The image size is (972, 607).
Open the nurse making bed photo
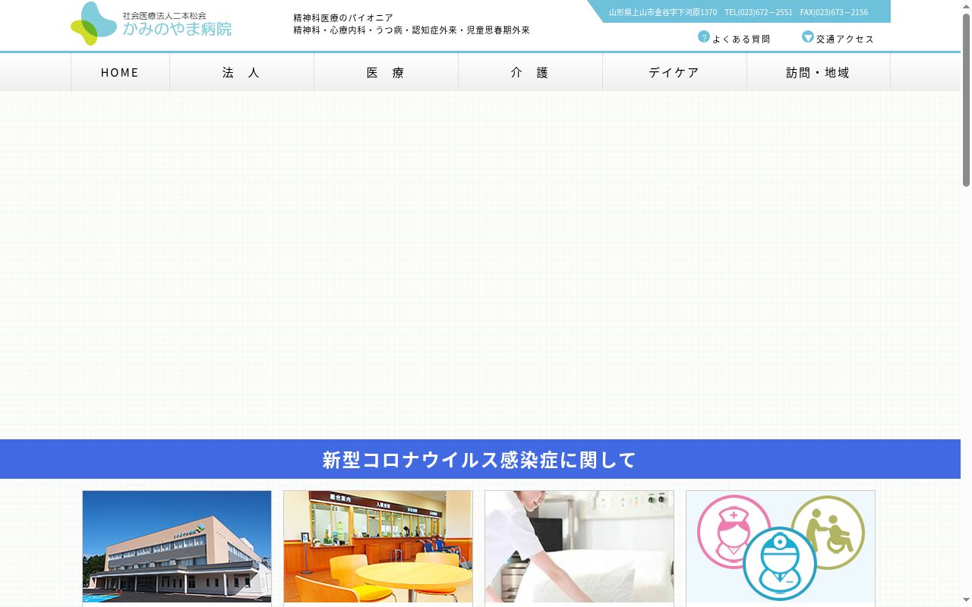(x=579, y=546)
